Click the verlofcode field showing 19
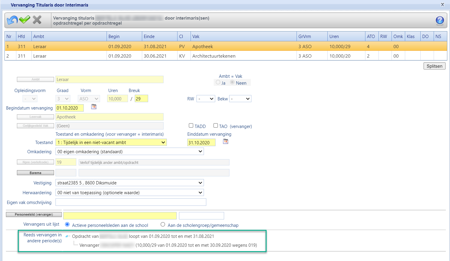Screen dimensions: 450x261 coord(66,162)
